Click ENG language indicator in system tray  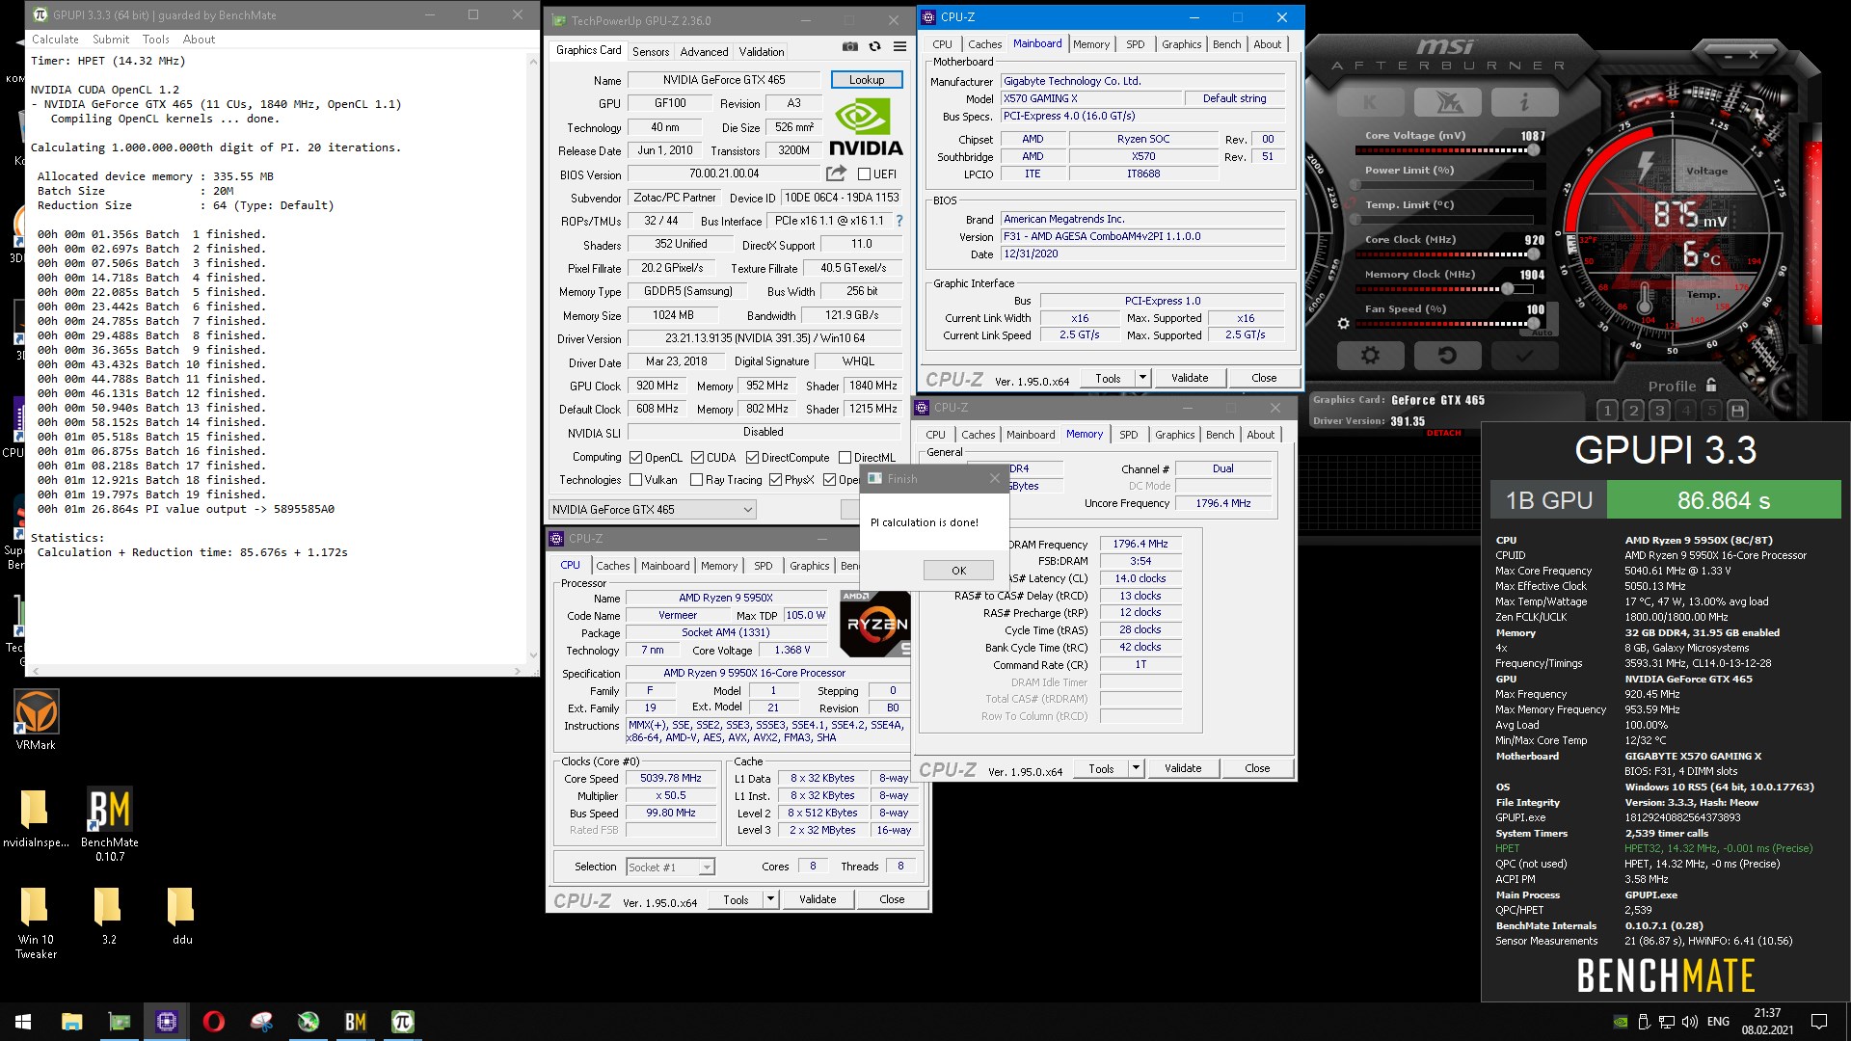pos(1718,1022)
